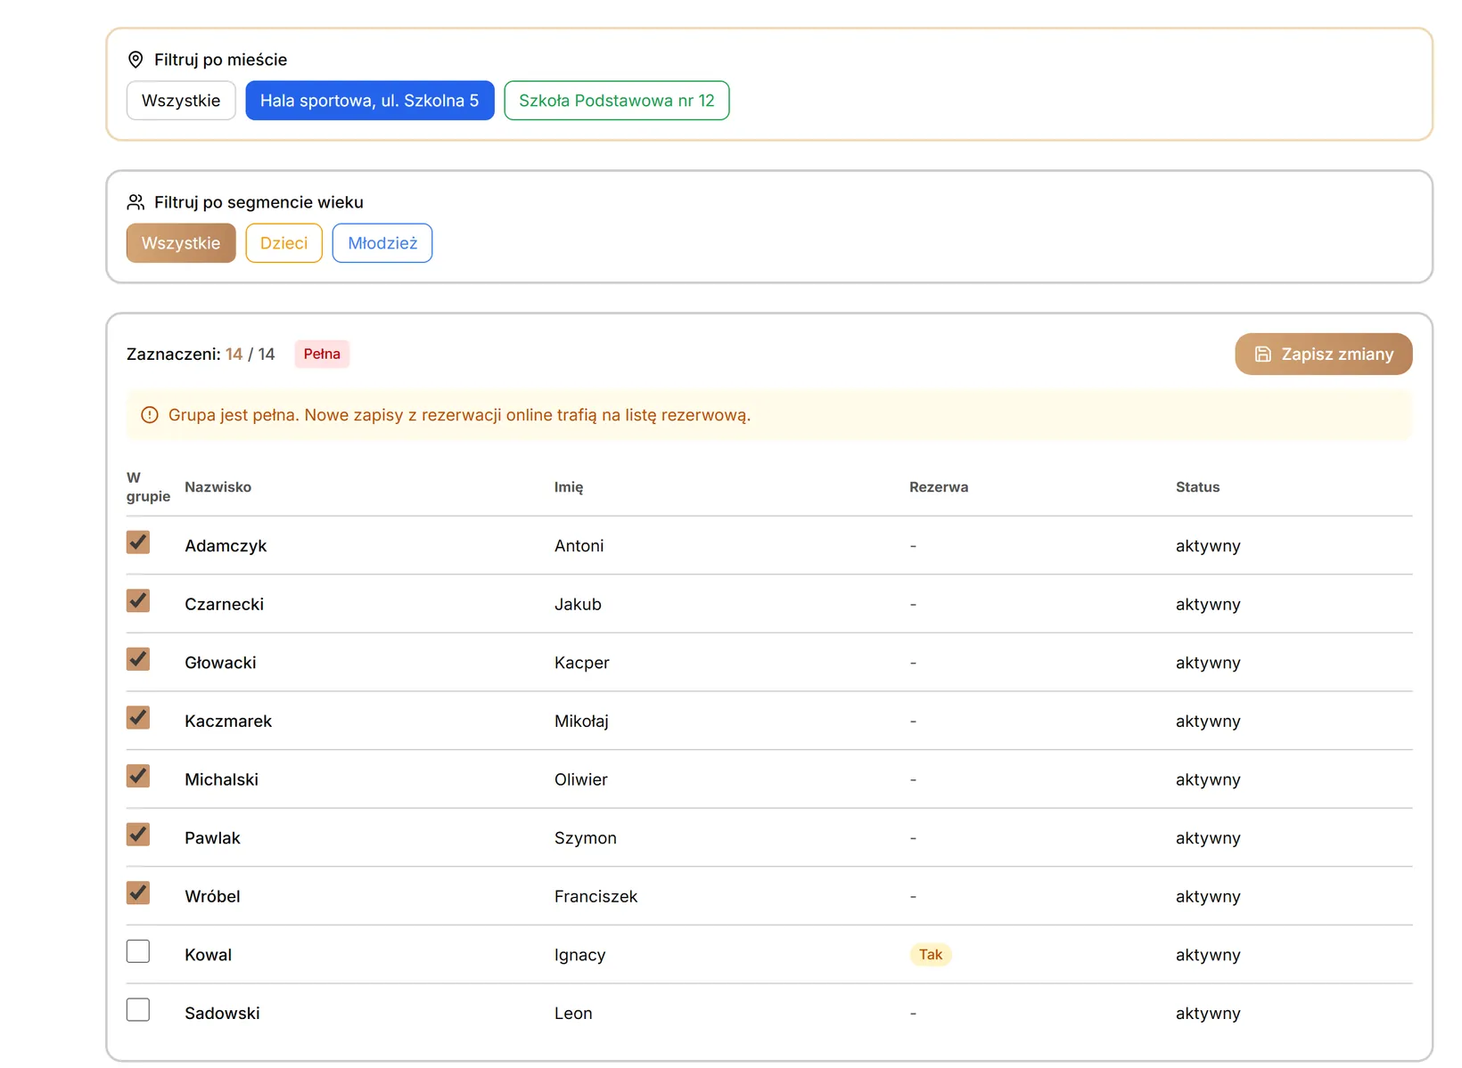
Task: Click the W grupie column header
Action: (148, 487)
